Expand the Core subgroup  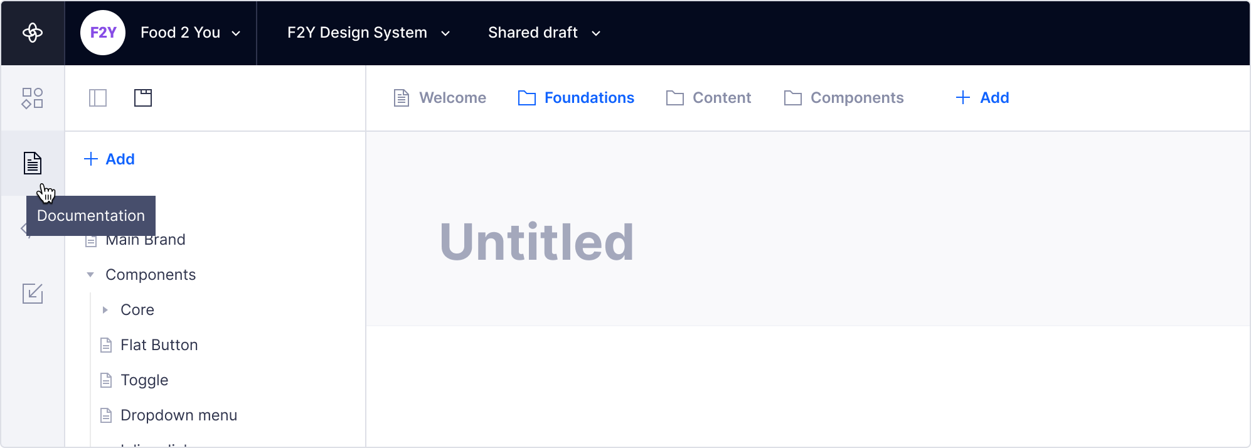tap(105, 310)
